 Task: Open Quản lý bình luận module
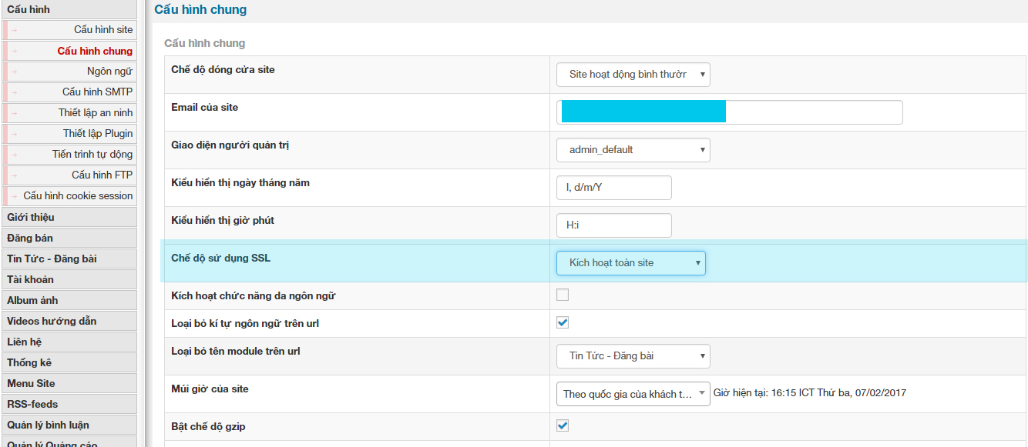(69, 425)
